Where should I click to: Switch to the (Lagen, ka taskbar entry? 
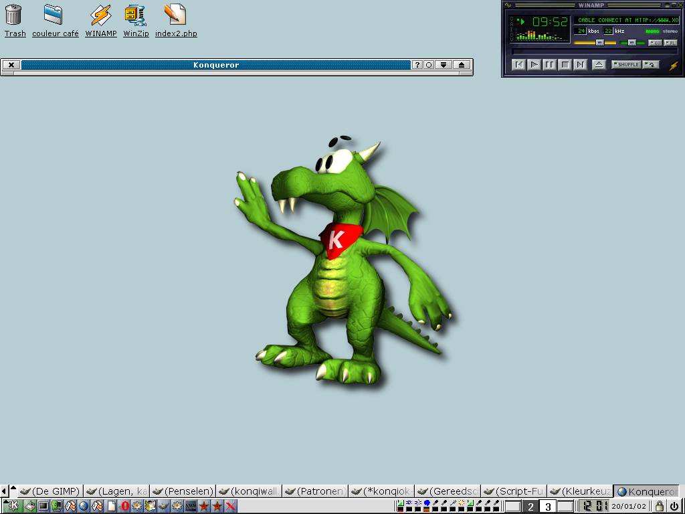pos(116,491)
